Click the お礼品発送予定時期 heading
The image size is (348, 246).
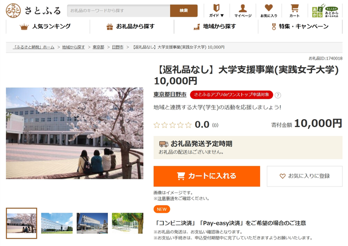coord(202,144)
